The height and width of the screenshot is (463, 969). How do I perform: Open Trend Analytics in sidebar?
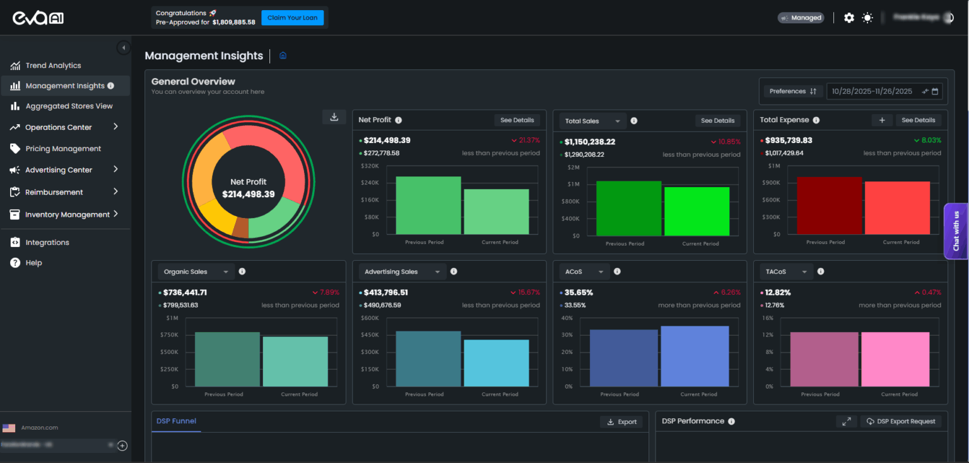coord(53,66)
